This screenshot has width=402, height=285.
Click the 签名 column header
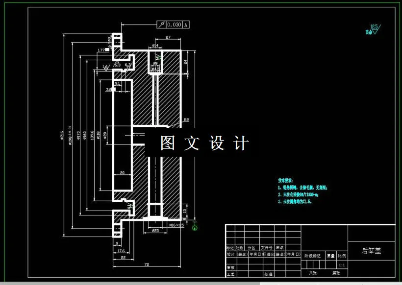pyautogui.click(x=281, y=247)
